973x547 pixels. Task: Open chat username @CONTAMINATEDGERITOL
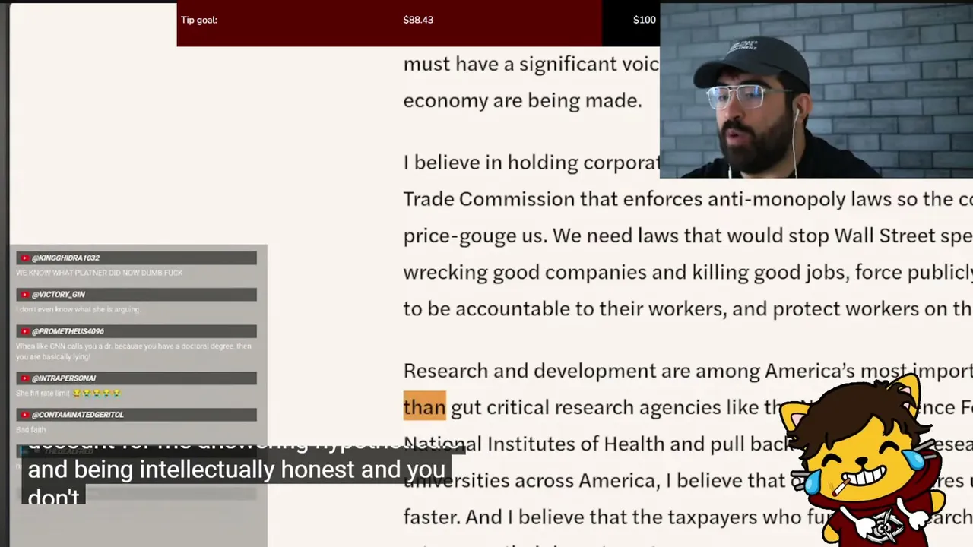click(x=78, y=415)
